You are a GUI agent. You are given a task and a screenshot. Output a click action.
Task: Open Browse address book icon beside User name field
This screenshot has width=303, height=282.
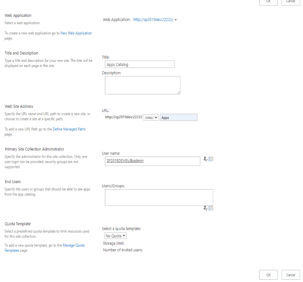[211, 159]
